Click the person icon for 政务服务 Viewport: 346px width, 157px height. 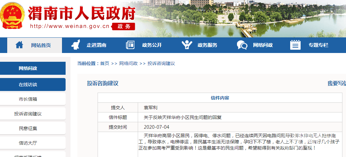click(x=186, y=45)
